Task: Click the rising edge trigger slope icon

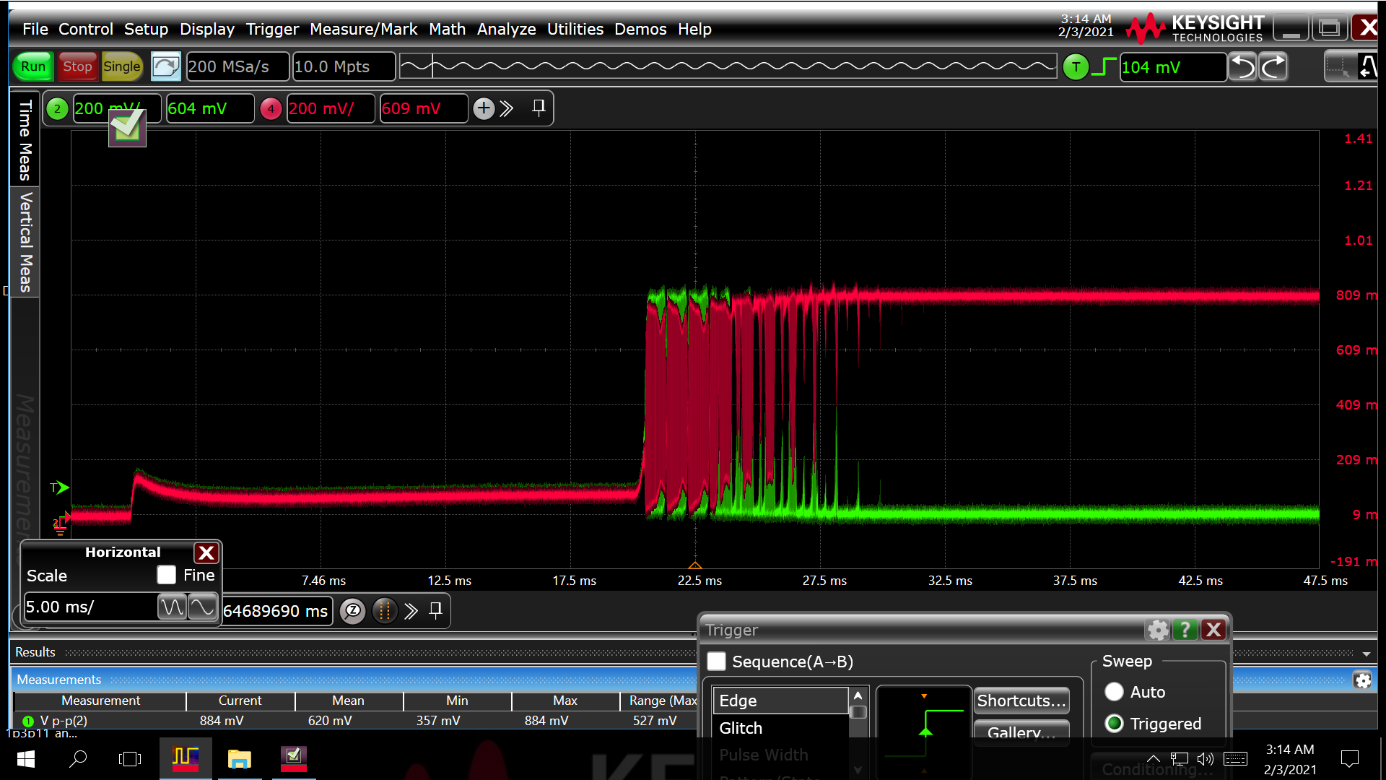Action: (1104, 67)
